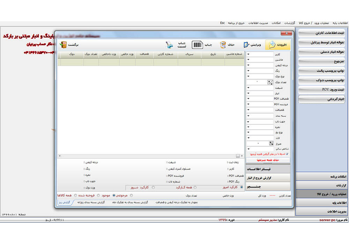Click the چاپ برچسب دوک sidebar button

[x=322, y=80]
